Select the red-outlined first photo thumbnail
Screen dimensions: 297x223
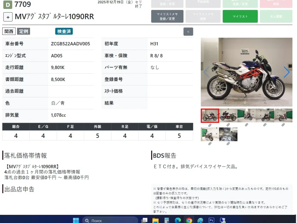tap(210, 116)
